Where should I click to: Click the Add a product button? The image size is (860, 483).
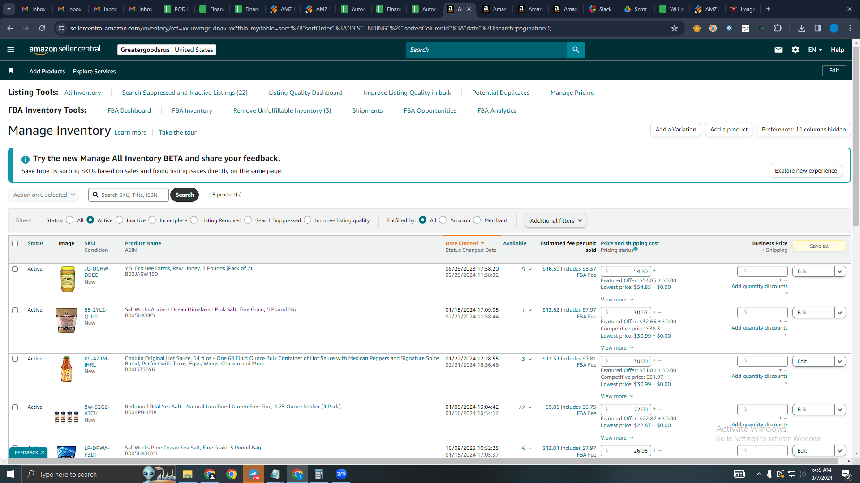pos(729,130)
